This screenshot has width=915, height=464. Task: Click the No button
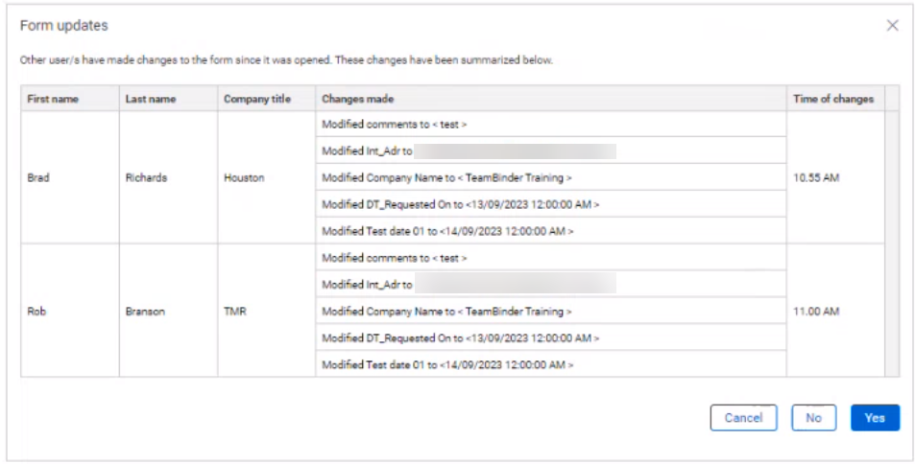tap(813, 418)
